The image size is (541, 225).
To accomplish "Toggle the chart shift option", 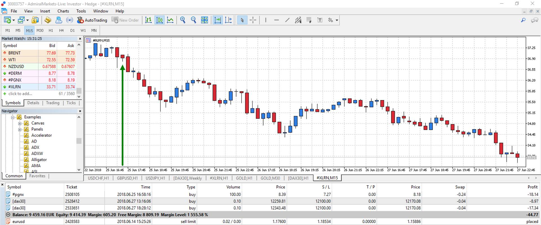I will tap(228, 20).
